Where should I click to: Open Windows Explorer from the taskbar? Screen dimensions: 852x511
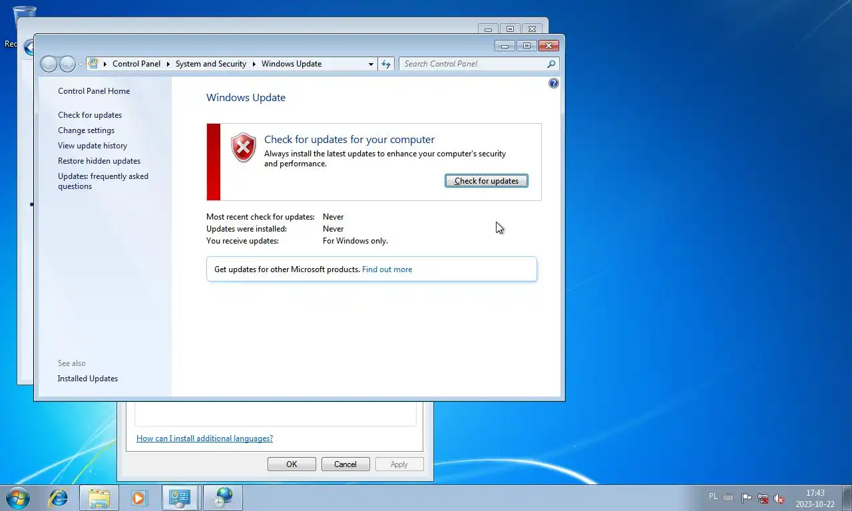pyautogui.click(x=99, y=498)
